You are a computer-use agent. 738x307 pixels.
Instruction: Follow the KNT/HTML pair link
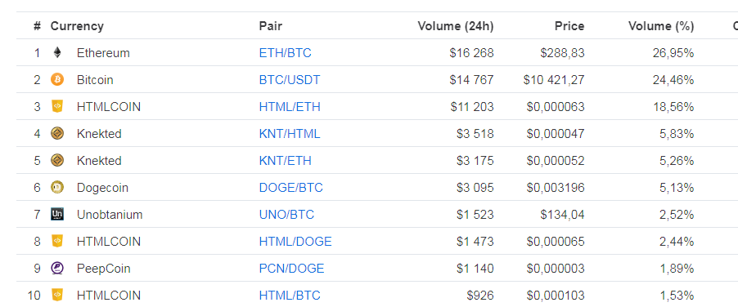point(290,134)
